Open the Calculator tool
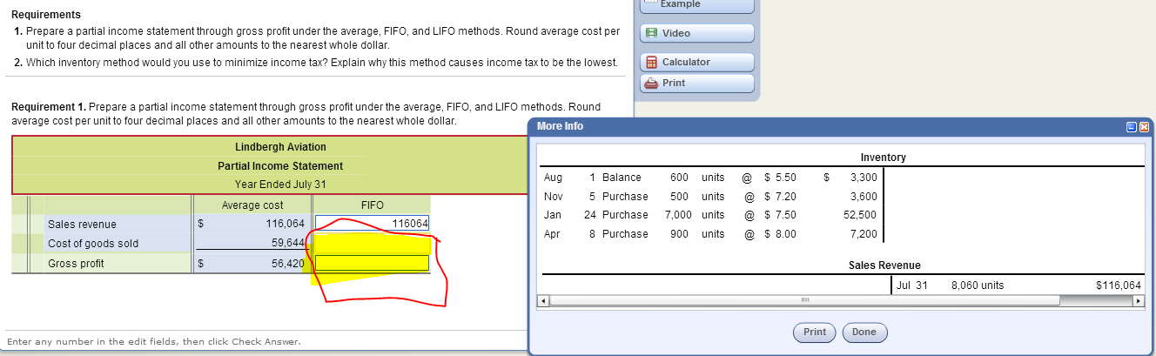Image resolution: width=1156 pixels, height=356 pixels. pos(697,62)
